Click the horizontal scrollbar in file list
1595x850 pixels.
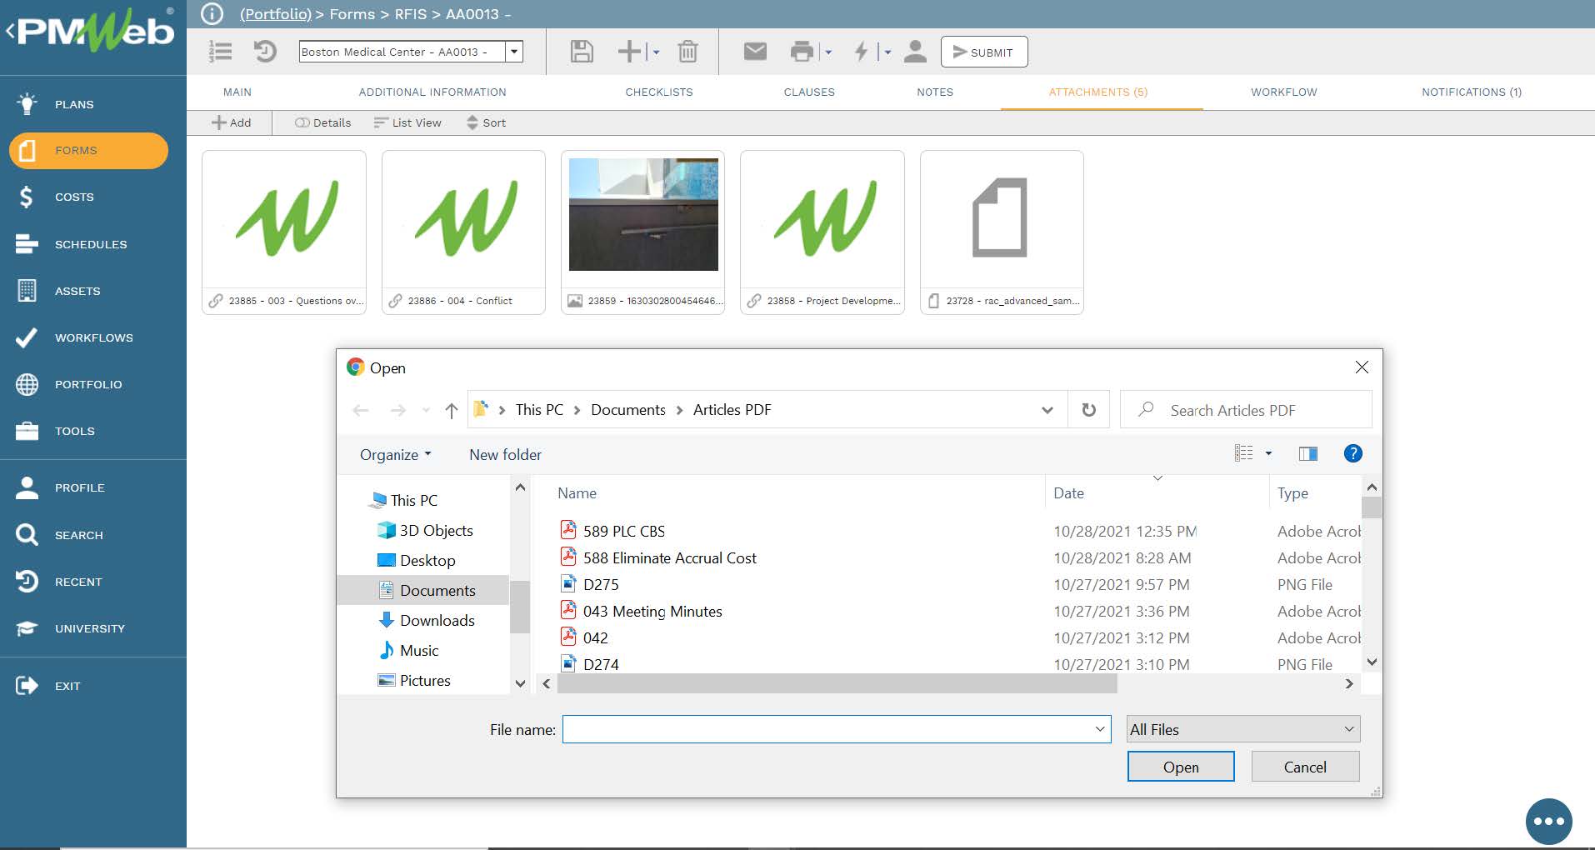point(837,684)
